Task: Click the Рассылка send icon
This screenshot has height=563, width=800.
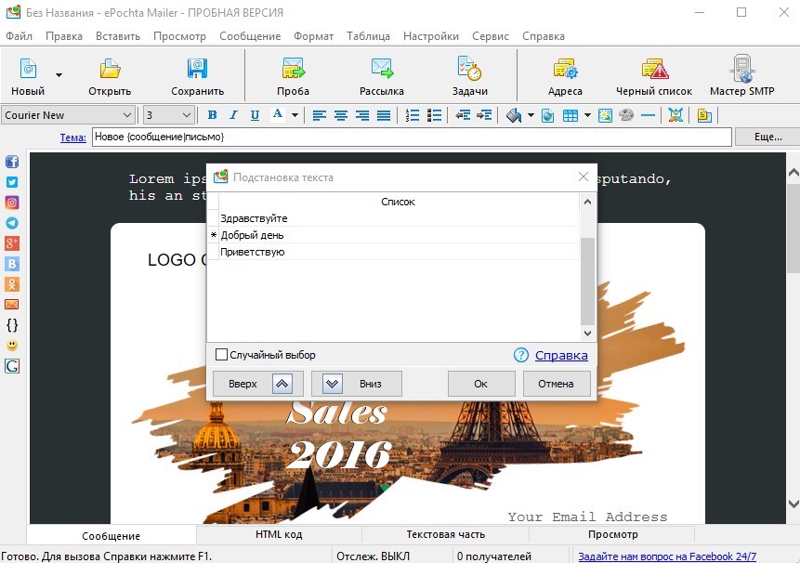Action: (x=382, y=69)
